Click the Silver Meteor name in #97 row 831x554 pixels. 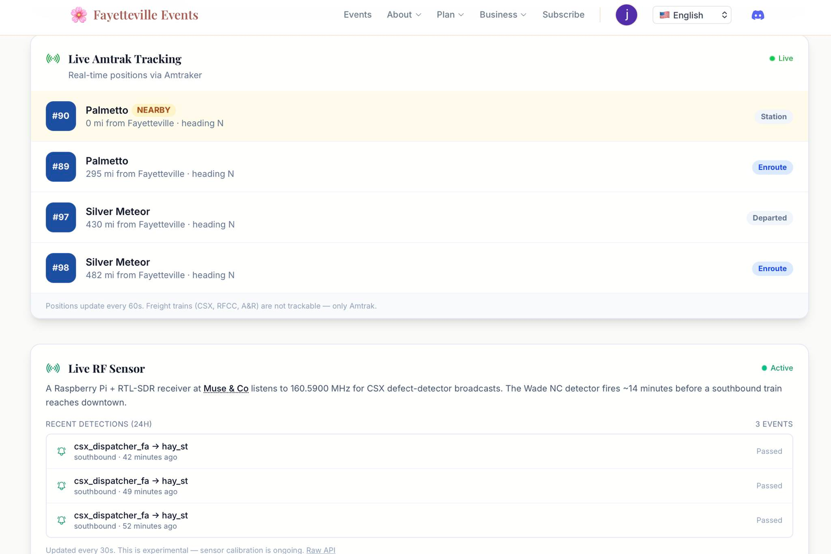click(118, 211)
